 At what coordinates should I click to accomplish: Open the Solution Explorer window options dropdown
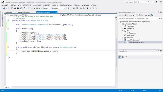[x=157, y=12]
